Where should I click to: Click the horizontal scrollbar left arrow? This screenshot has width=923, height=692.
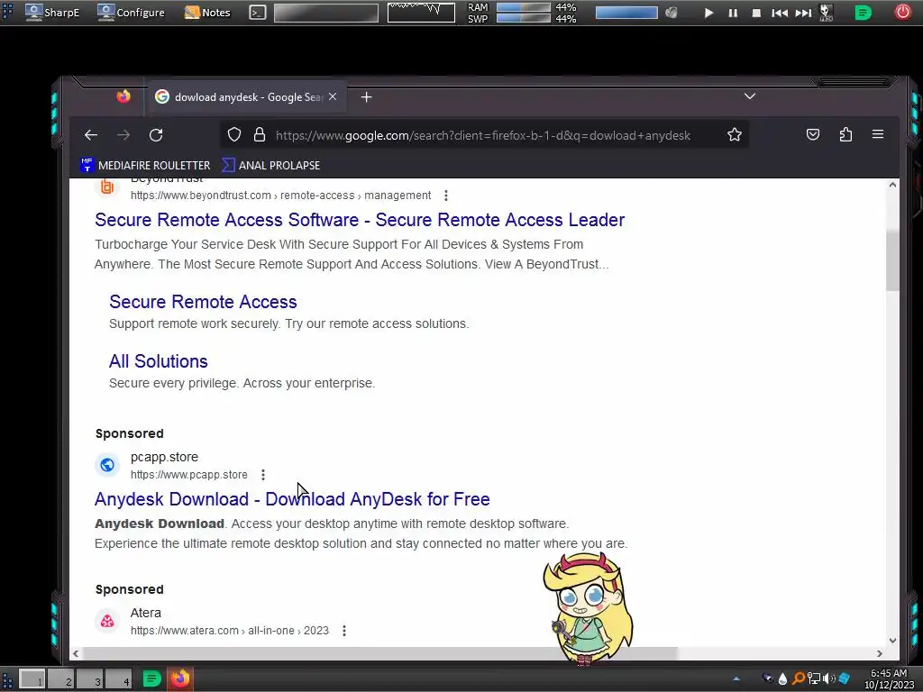coord(76,653)
